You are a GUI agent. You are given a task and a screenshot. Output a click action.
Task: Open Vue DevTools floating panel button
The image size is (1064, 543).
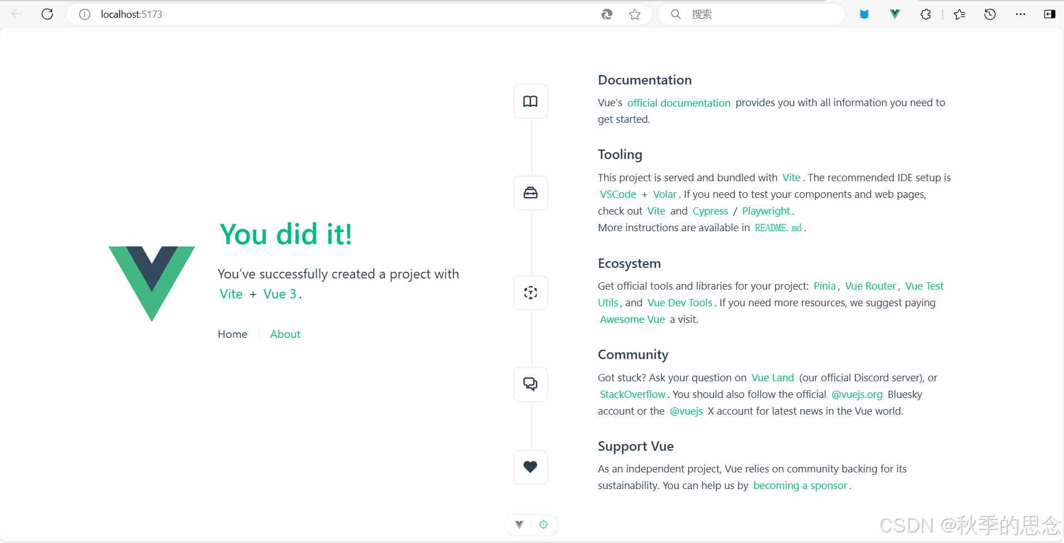[519, 524]
